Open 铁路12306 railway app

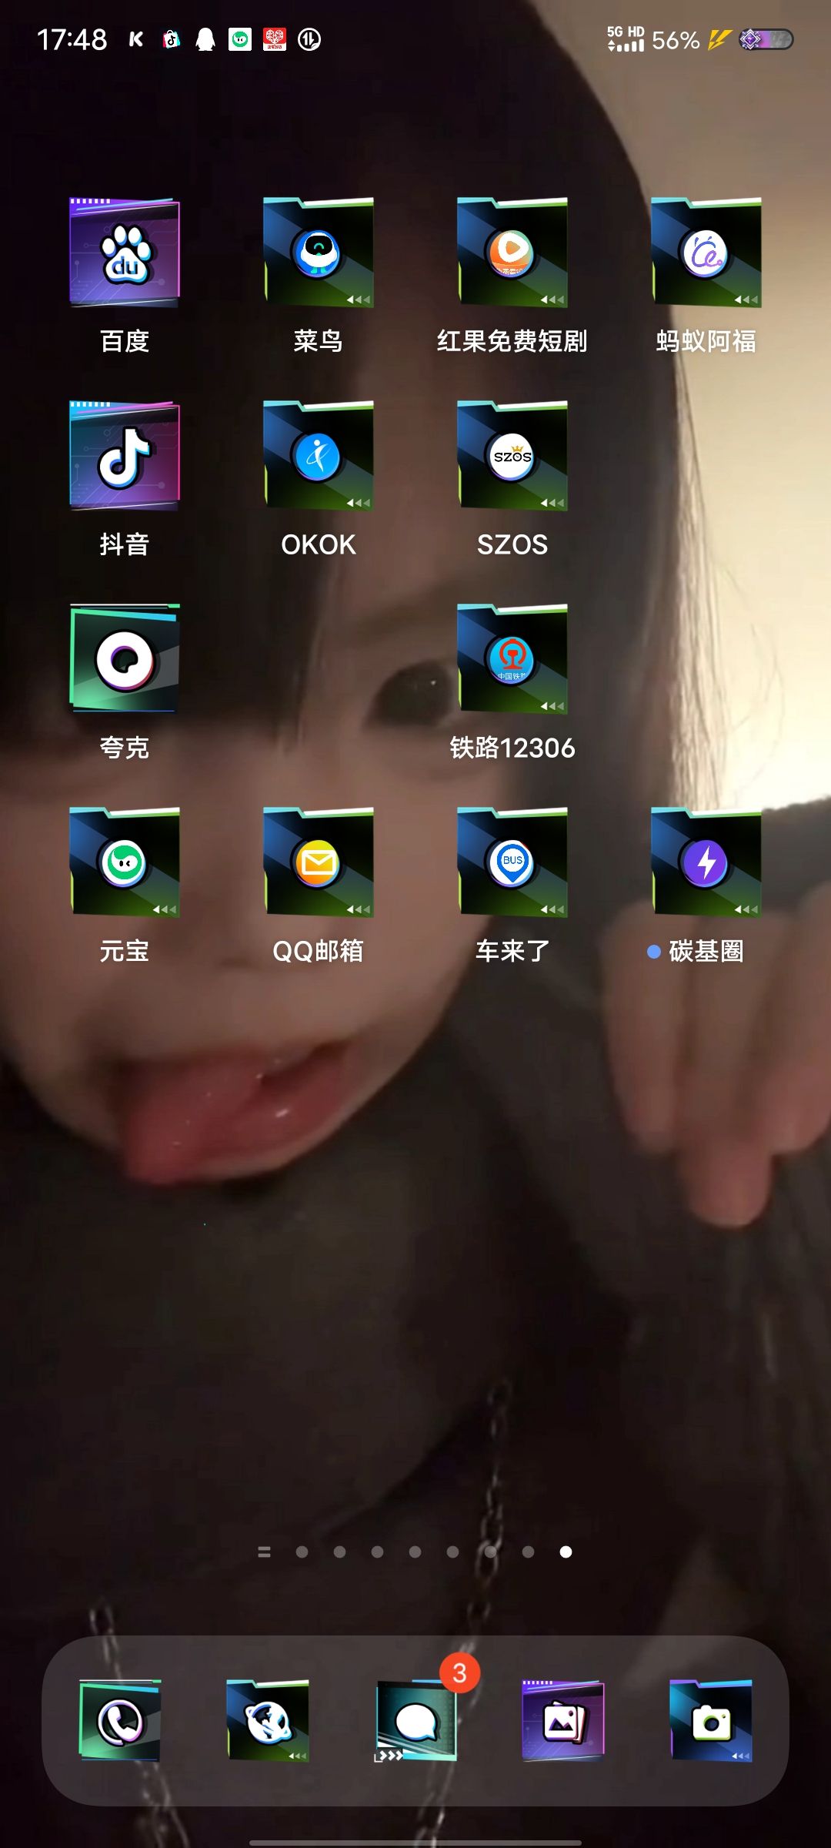point(512,660)
